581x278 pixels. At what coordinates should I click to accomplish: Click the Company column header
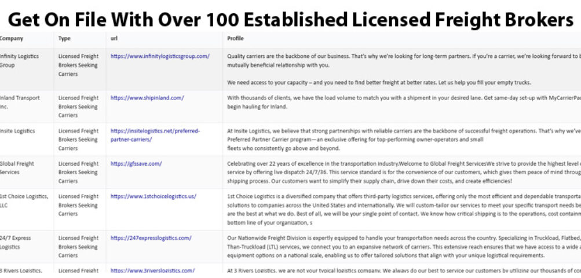click(11, 39)
